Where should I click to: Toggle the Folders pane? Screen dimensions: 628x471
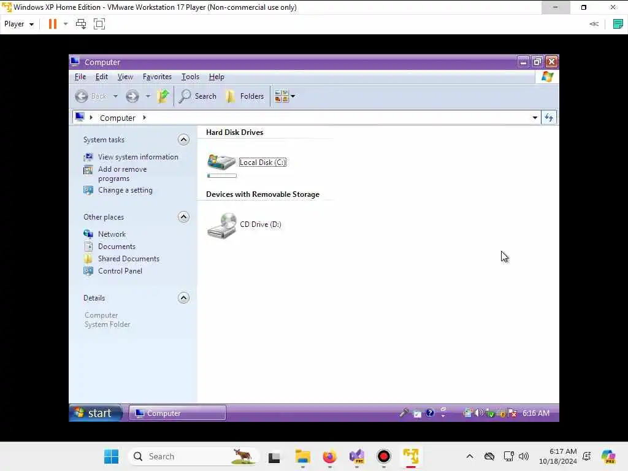(x=245, y=96)
